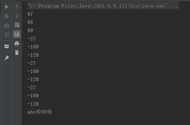Rerun the program with the green Run arrow
Screen dimensions: 190x125
pos(7,7)
